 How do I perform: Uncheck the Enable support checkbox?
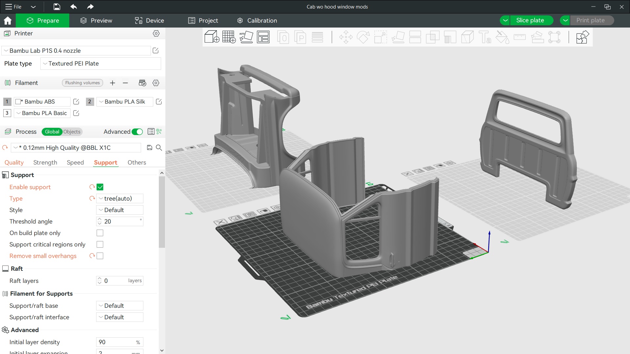click(100, 187)
